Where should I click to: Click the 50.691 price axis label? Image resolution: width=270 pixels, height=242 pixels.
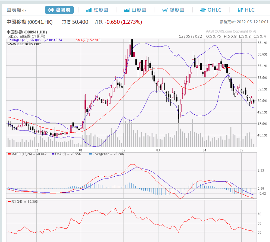coord(262,100)
